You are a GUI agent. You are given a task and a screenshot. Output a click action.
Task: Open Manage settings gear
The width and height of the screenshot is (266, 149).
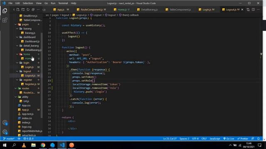point(5,132)
